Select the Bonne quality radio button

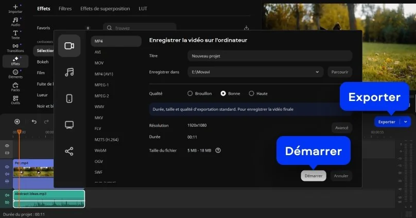point(223,94)
